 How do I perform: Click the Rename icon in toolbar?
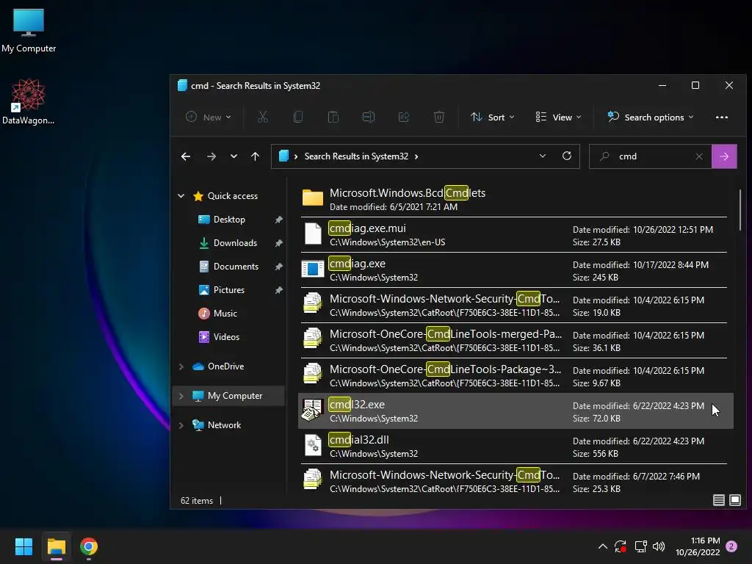(x=369, y=117)
